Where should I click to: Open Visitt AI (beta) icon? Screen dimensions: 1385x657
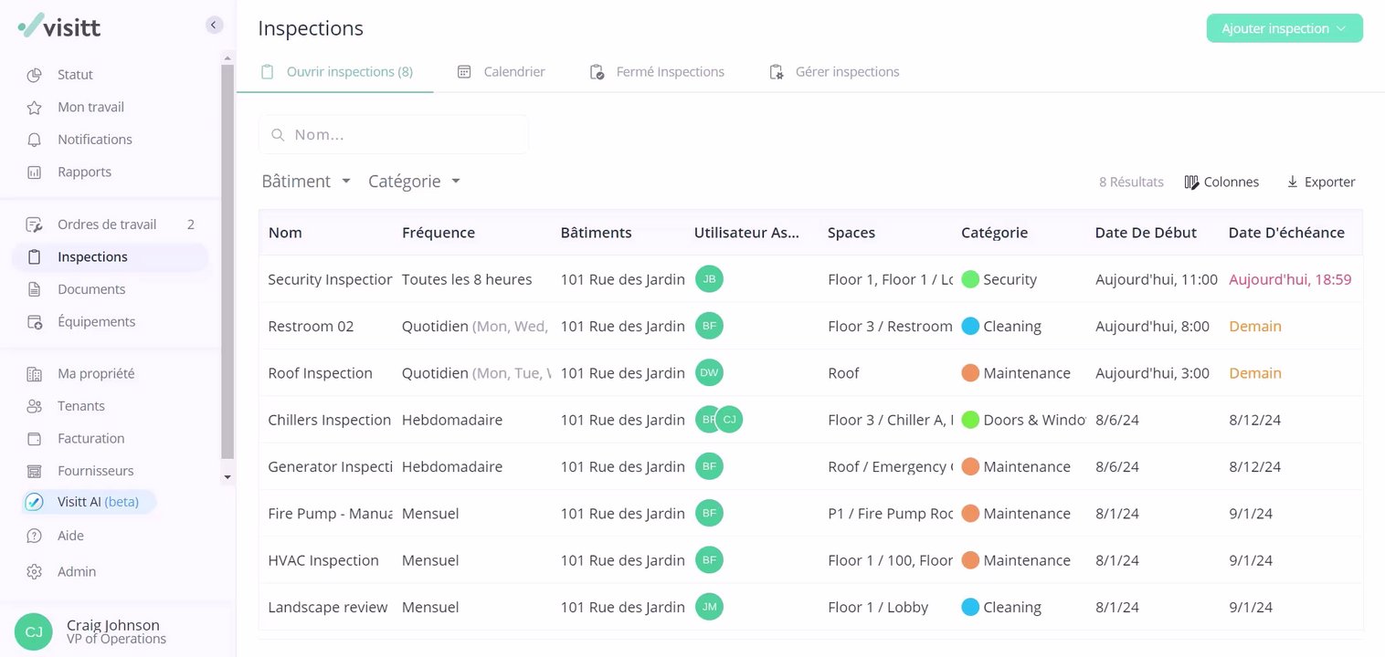[x=34, y=502]
